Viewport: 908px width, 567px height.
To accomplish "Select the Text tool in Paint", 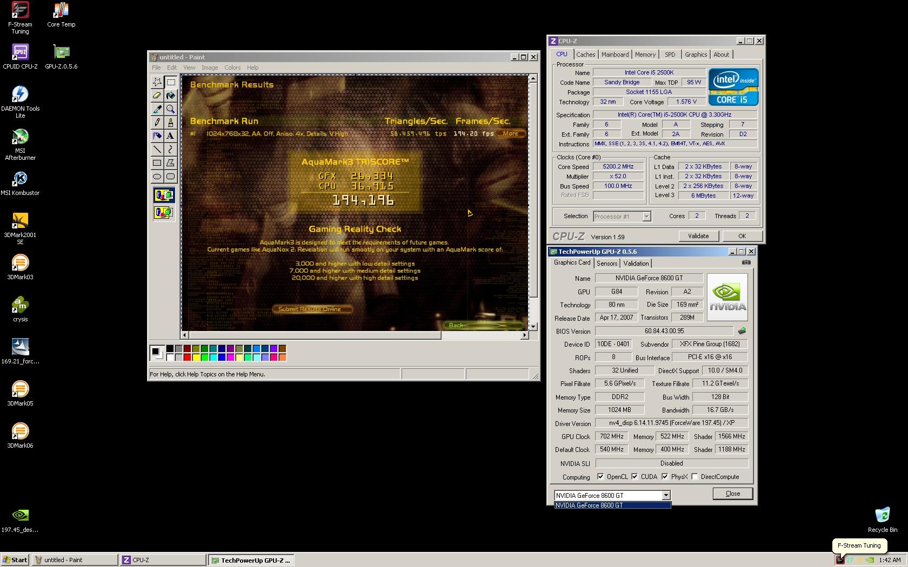I will (x=170, y=136).
